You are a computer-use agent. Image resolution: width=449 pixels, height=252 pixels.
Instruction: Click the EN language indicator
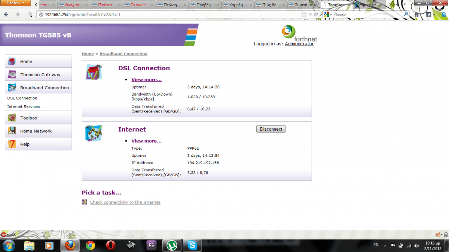376,245
